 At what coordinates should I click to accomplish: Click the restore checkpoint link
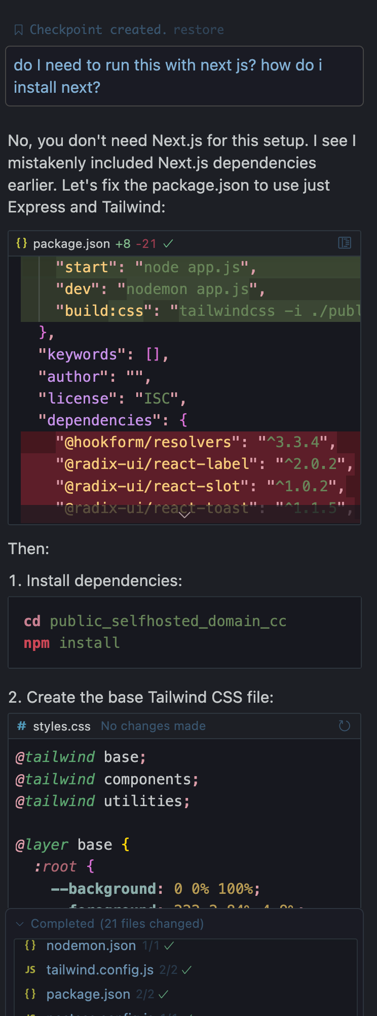[x=199, y=30]
